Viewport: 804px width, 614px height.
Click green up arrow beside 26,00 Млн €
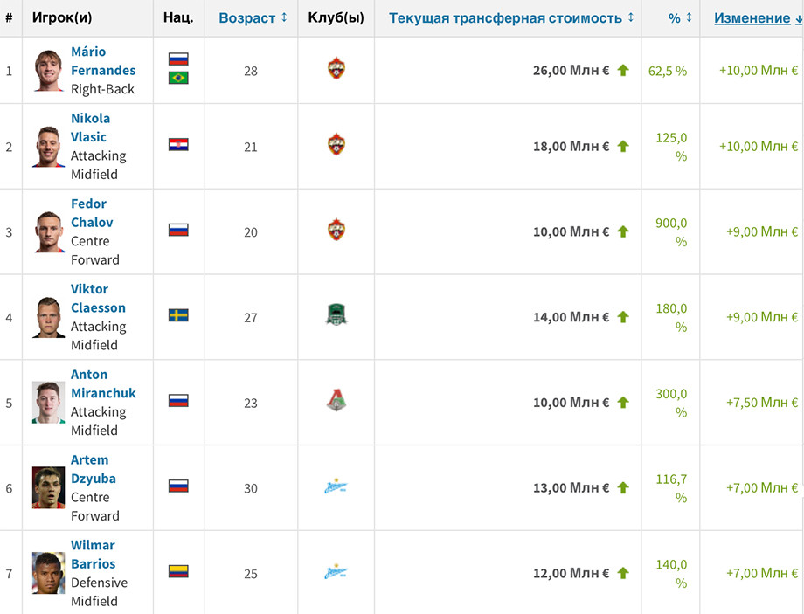pyautogui.click(x=623, y=70)
